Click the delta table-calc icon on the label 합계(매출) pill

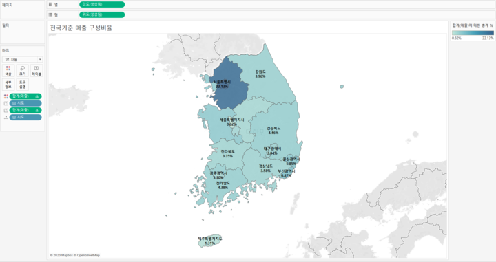37,110
